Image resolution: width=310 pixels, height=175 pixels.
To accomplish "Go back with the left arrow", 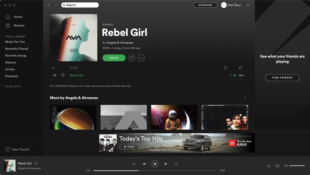I will point(49,5).
